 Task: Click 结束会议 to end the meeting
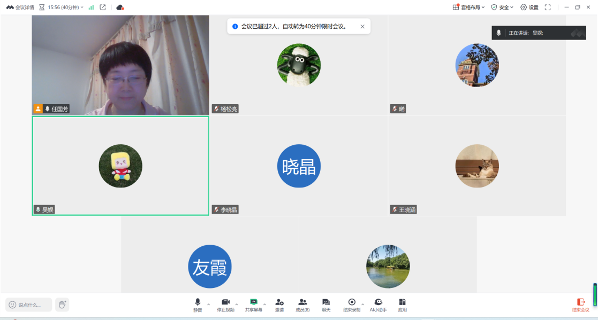click(581, 305)
